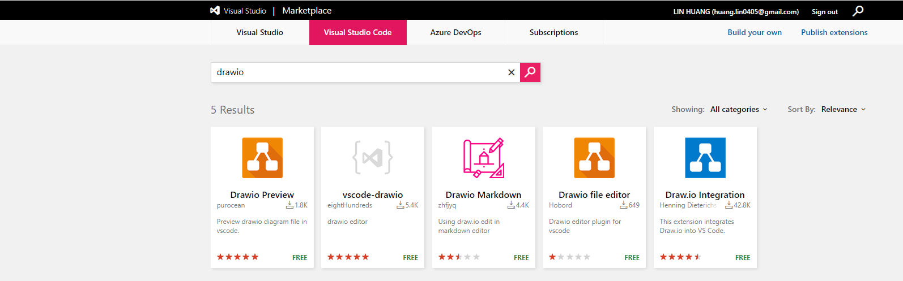Click publisher name zhfjyq
Image resolution: width=903 pixels, height=281 pixels.
click(x=447, y=205)
